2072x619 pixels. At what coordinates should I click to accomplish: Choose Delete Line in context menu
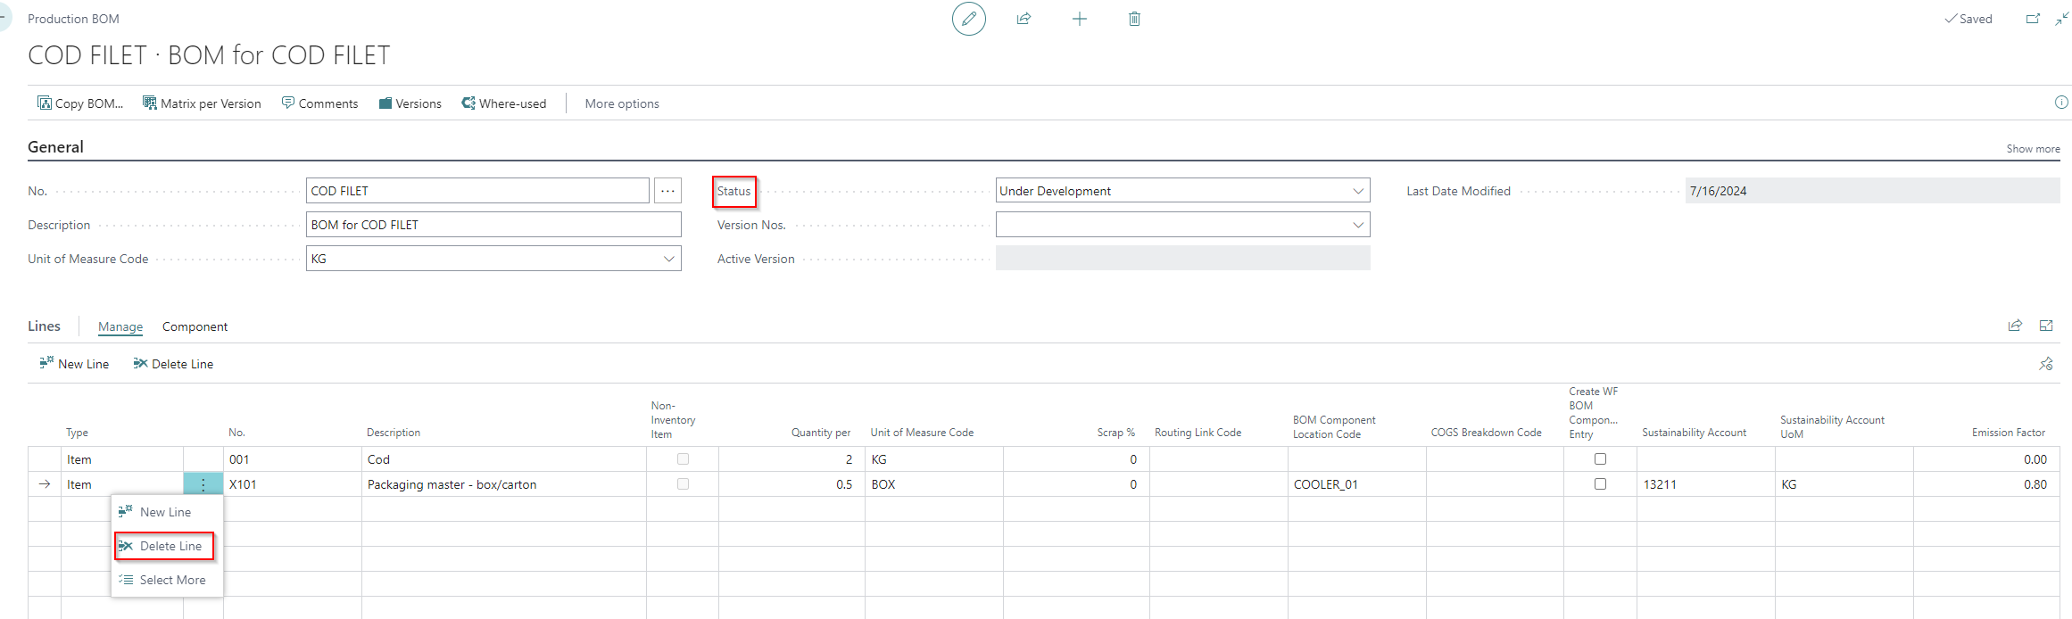pyautogui.click(x=170, y=546)
